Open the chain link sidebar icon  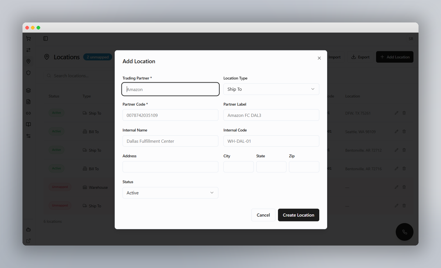28,113
